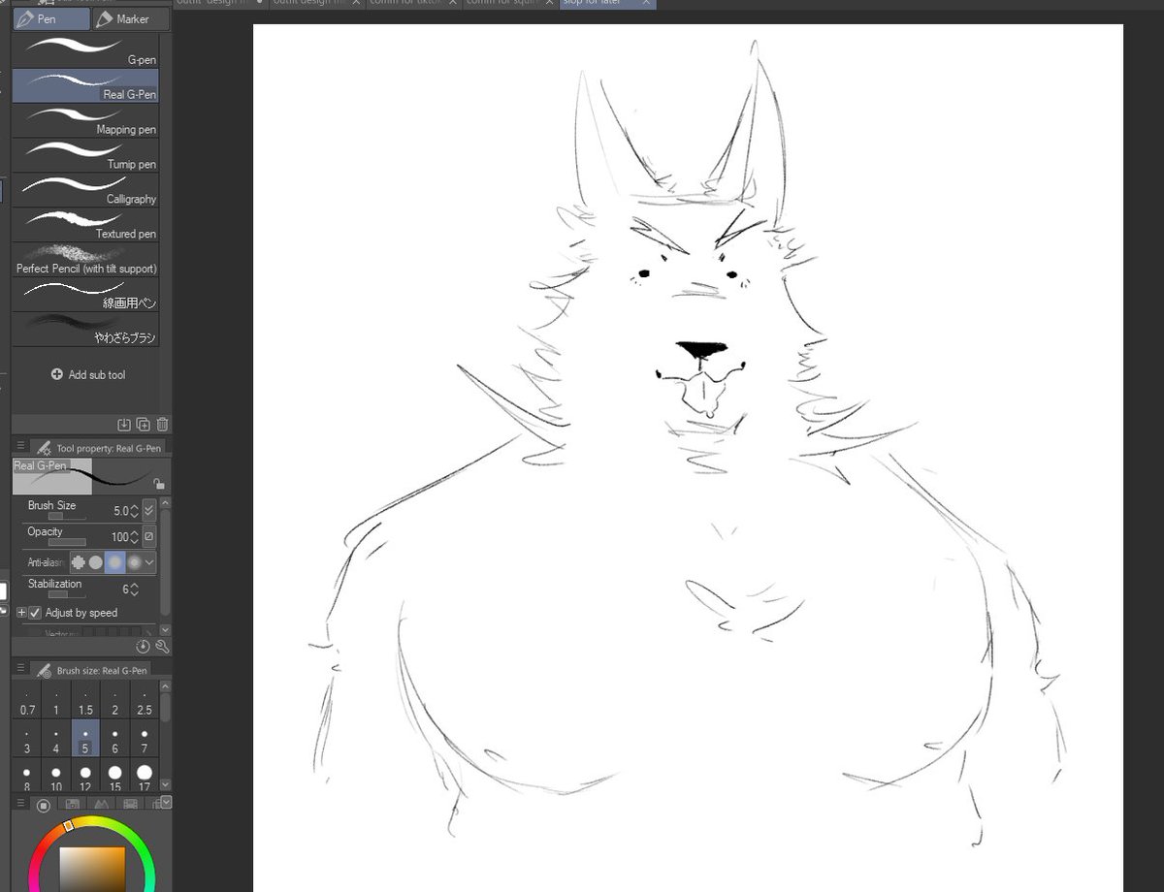Screen dimensions: 1164x892
Task: Select the Textured pen sub tool
Action: [x=85, y=225]
